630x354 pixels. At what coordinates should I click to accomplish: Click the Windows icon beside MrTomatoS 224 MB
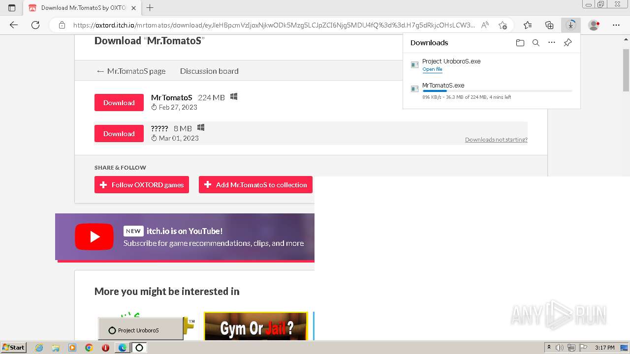(234, 97)
